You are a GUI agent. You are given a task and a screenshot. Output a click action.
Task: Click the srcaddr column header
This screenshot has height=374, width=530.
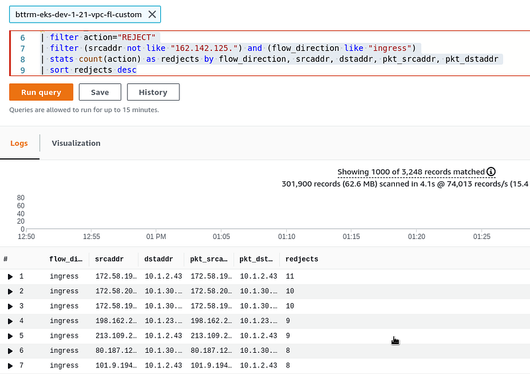coord(109,259)
